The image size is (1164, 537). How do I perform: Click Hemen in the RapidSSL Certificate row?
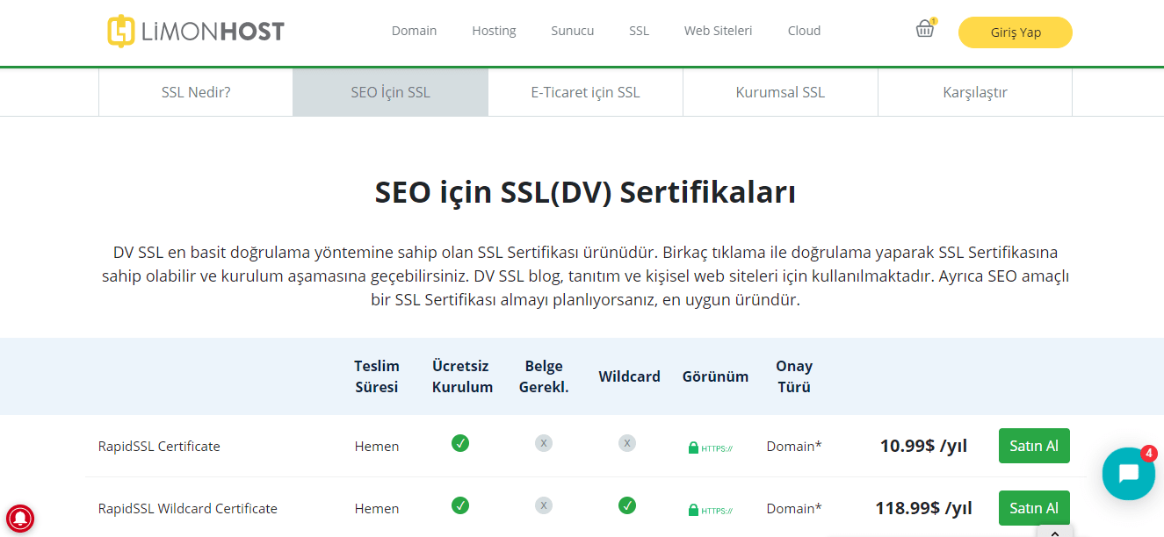[377, 447]
